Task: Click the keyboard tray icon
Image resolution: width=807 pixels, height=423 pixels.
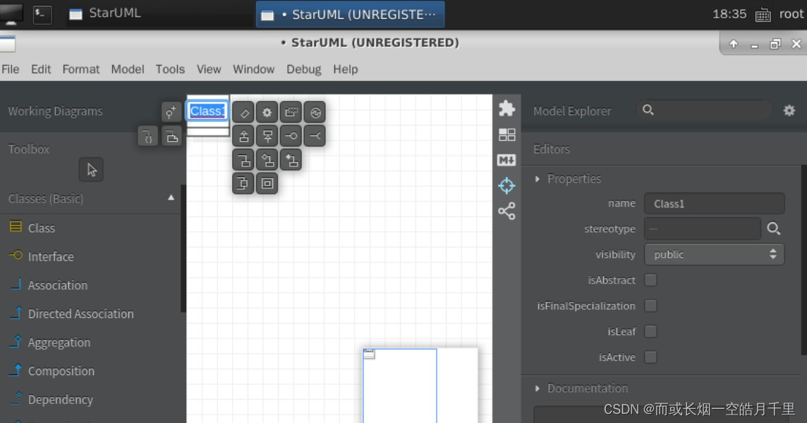Action: click(x=763, y=14)
